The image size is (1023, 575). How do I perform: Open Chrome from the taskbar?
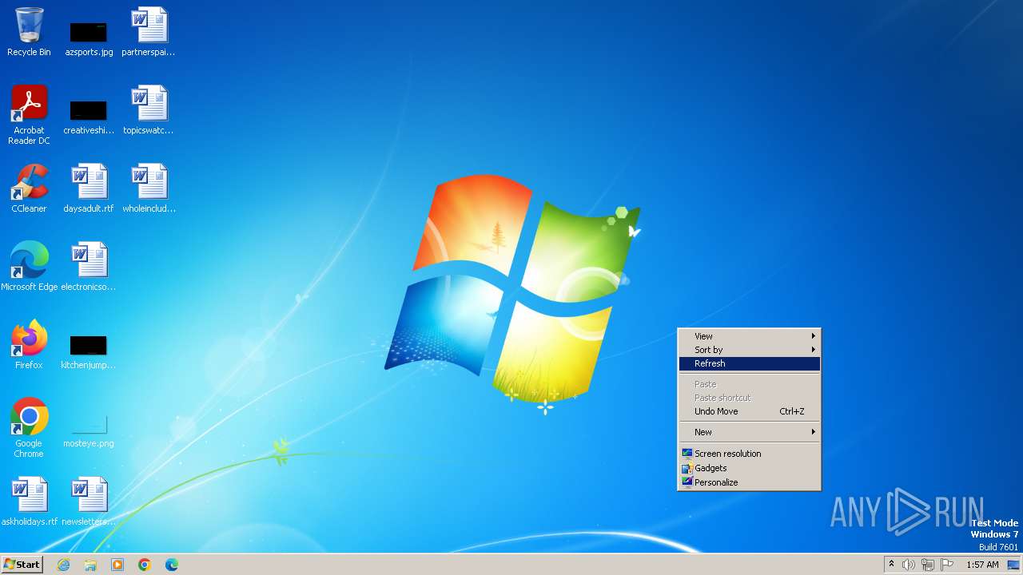(145, 565)
